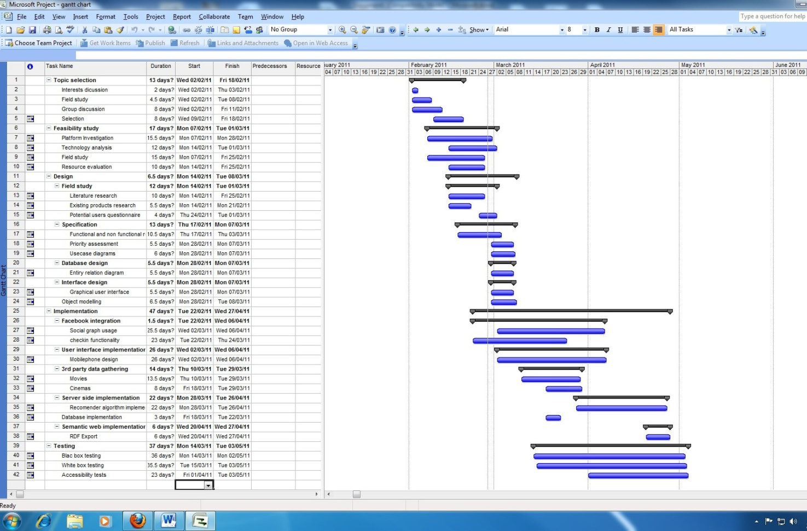Click the Copy icon

click(x=96, y=30)
